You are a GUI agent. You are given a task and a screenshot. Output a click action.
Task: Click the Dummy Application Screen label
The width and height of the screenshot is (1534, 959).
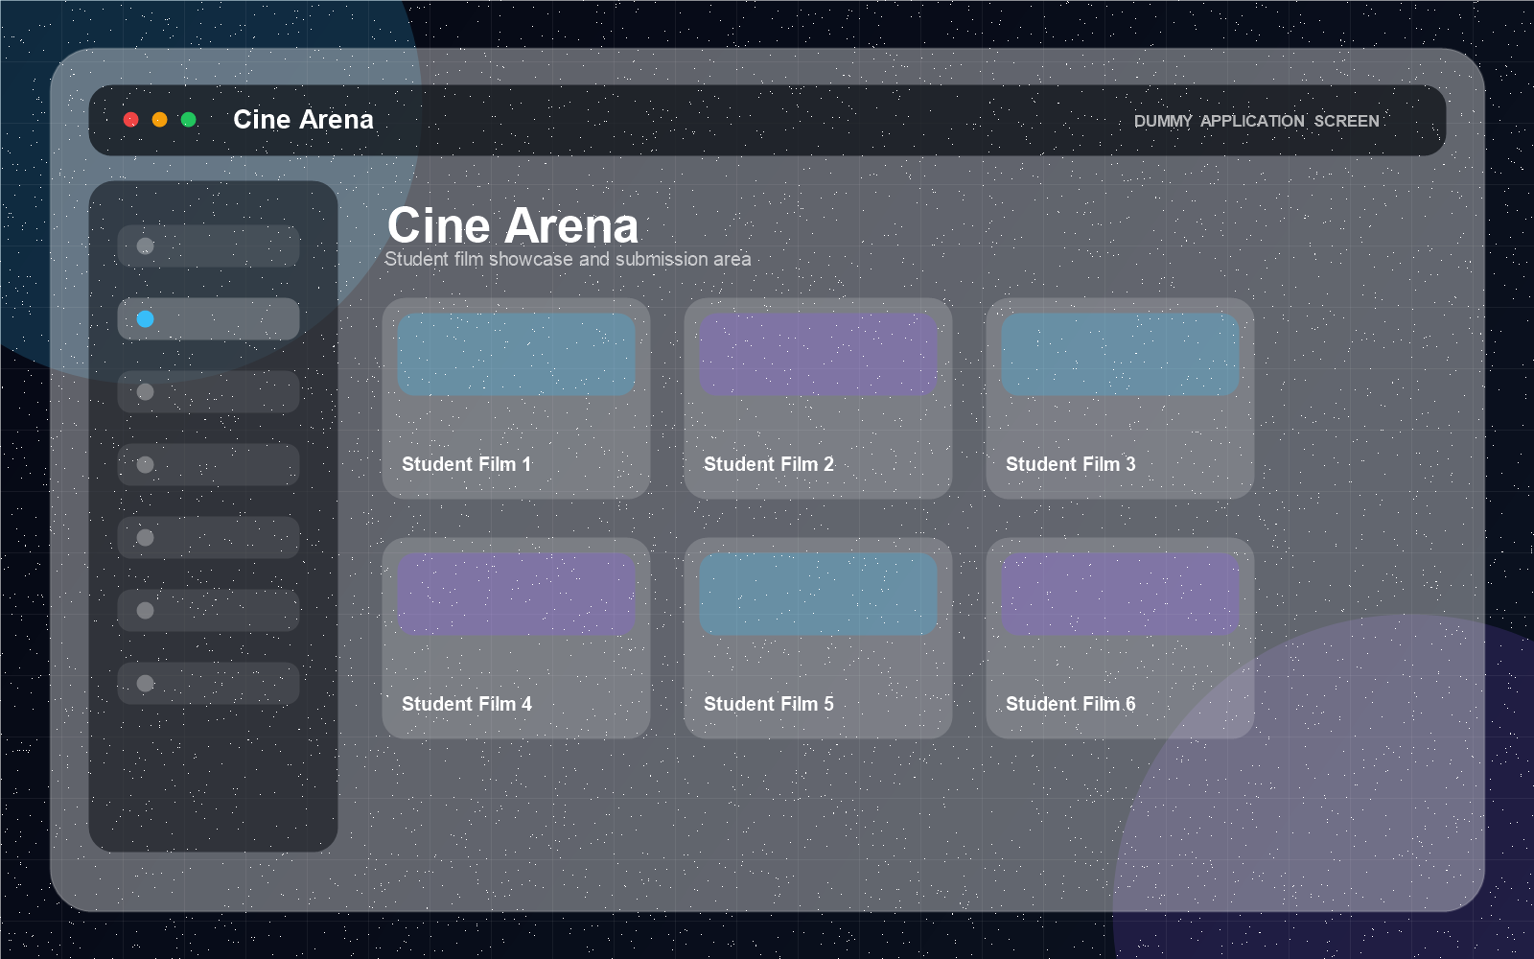pyautogui.click(x=1256, y=121)
